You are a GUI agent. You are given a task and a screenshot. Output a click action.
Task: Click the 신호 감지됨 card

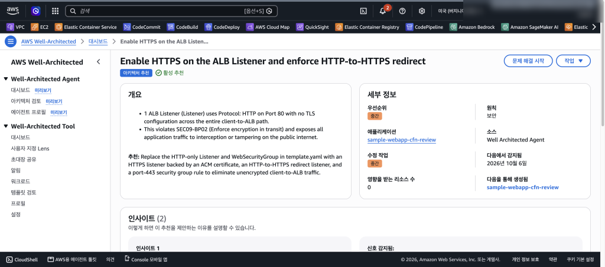[471, 245]
